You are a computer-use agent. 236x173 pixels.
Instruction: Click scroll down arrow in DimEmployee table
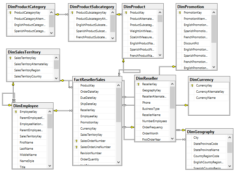(50, 166)
